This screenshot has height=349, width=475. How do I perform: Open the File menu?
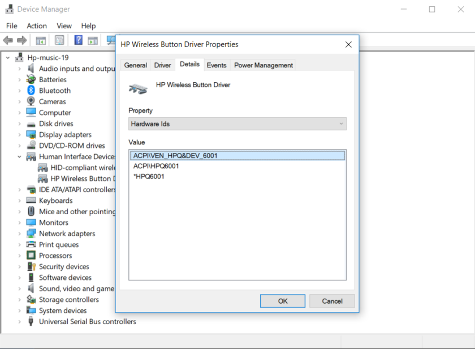point(12,26)
